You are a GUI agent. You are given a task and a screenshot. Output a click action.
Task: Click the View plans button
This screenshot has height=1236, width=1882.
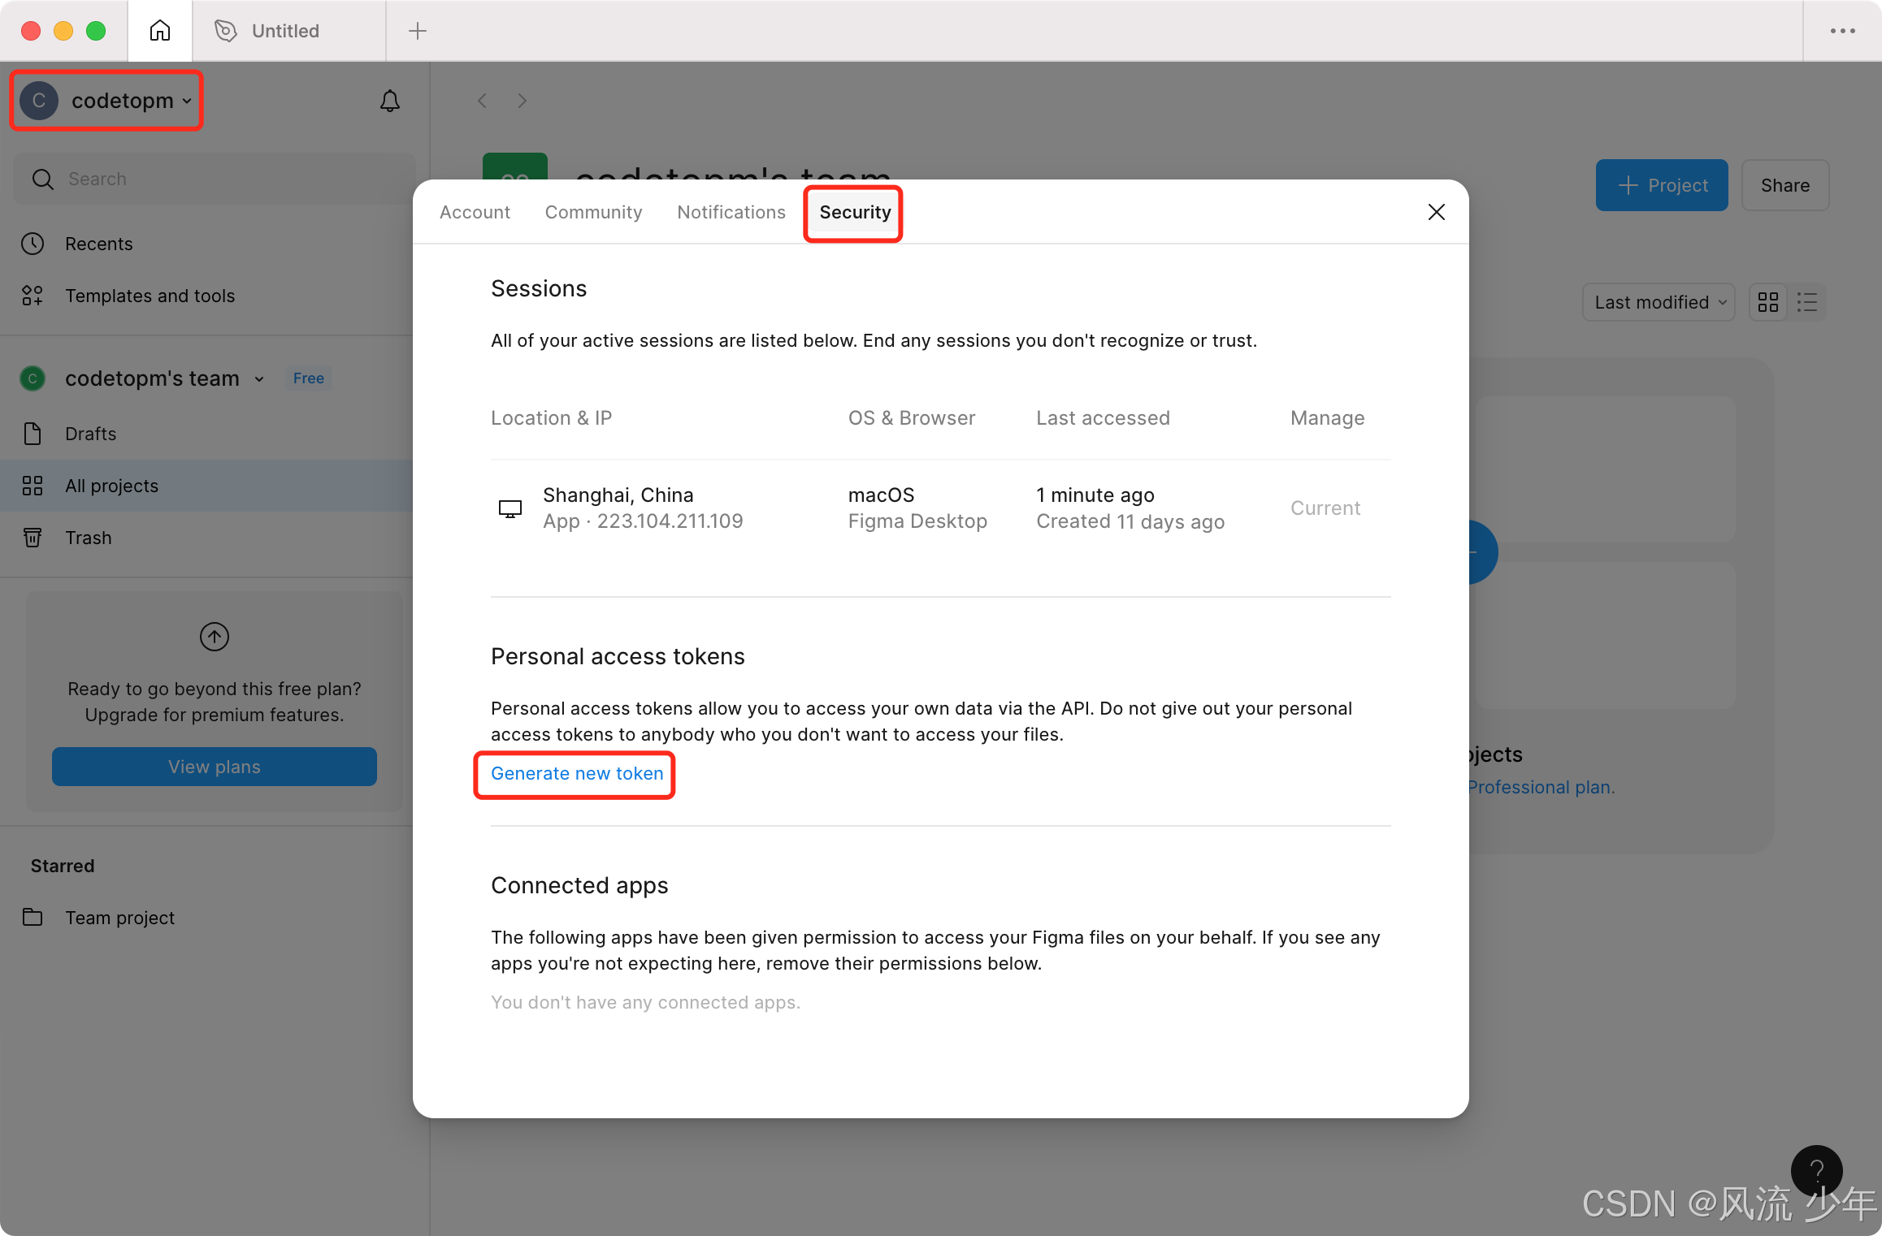215,767
